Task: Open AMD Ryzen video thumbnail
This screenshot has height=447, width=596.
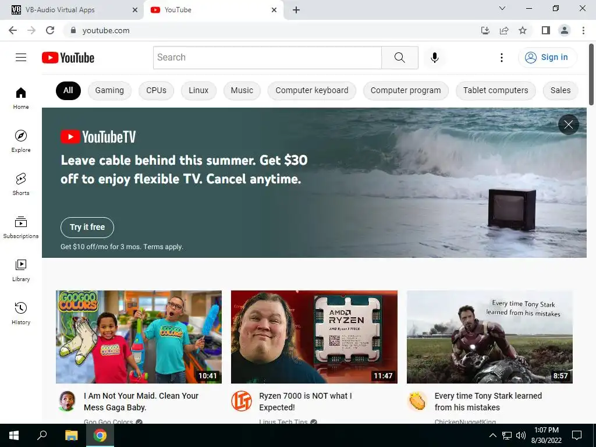Action: coord(314,337)
